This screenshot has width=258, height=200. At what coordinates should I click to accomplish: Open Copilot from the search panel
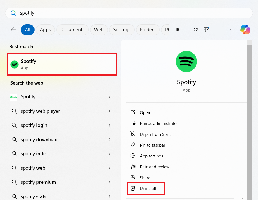245,30
